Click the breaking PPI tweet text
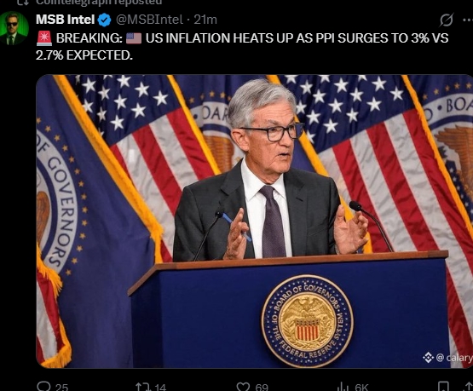Screen dimensions: 473x391 click(x=242, y=46)
